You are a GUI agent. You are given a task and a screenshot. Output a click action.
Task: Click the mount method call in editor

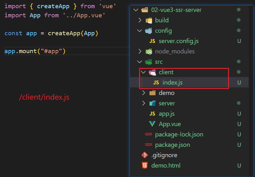[28, 51]
